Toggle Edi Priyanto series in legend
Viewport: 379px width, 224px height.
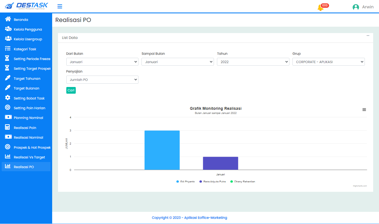pyautogui.click(x=186, y=181)
